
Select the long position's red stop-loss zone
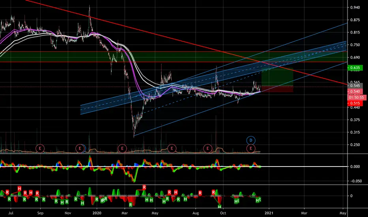point(277,89)
